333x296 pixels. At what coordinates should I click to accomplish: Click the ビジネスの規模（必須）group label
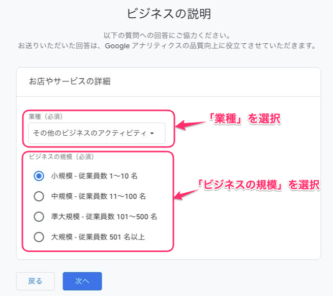pos(62,156)
